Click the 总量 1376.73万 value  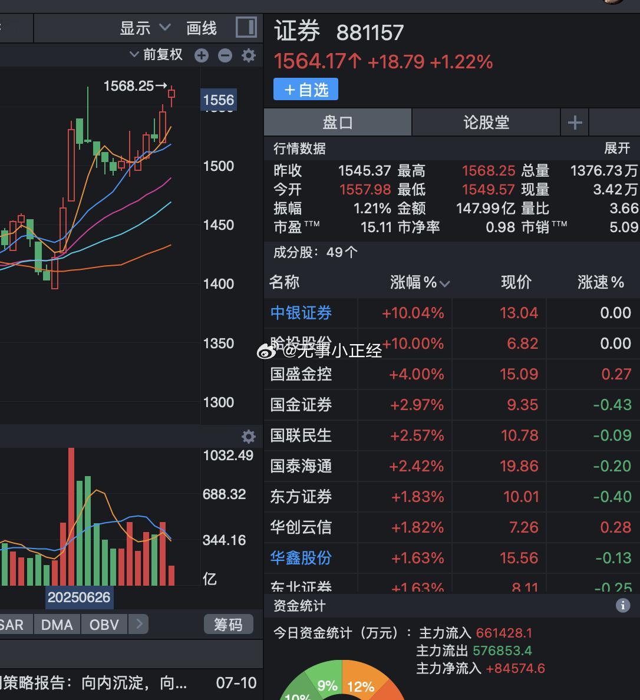[604, 170]
